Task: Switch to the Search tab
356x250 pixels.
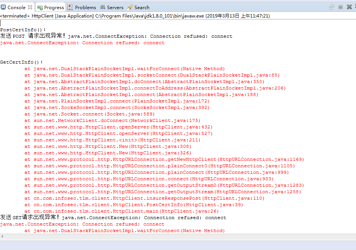Action: (x=142, y=7)
